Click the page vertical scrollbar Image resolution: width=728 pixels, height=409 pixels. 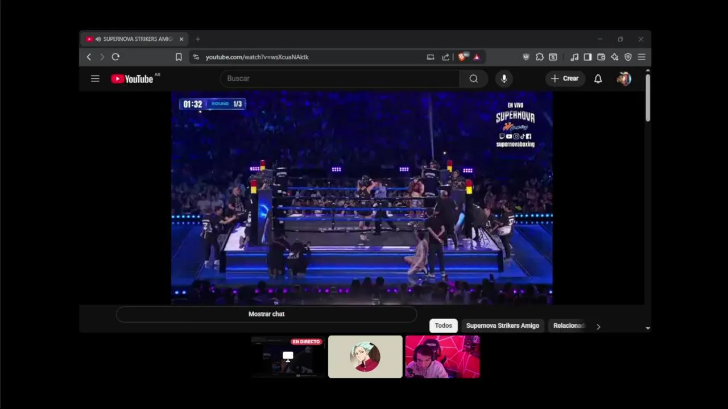[648, 97]
